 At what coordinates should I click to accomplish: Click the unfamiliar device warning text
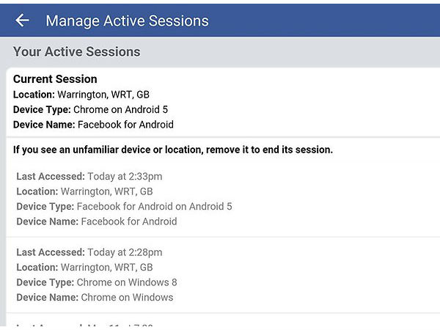point(173,150)
